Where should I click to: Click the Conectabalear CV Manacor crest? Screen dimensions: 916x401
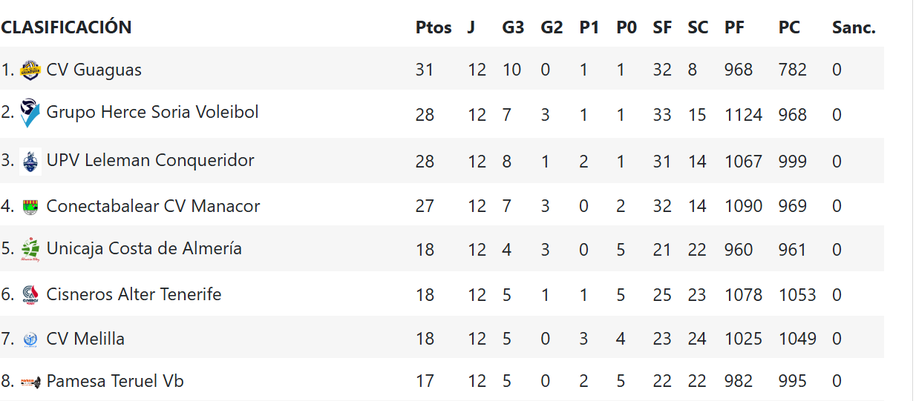(30, 207)
